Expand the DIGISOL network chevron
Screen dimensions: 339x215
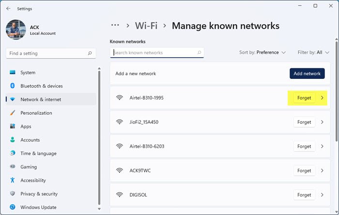click(x=322, y=195)
